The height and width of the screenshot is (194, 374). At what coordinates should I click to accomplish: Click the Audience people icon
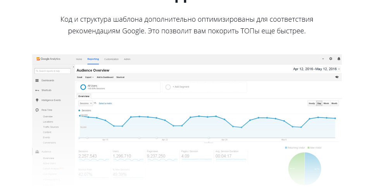pos(37,152)
